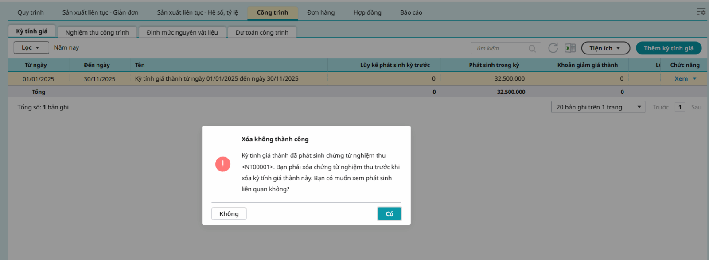Click Không to dismiss the dialog

point(229,213)
